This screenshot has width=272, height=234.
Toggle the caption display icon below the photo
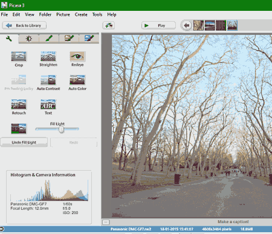click(106, 222)
